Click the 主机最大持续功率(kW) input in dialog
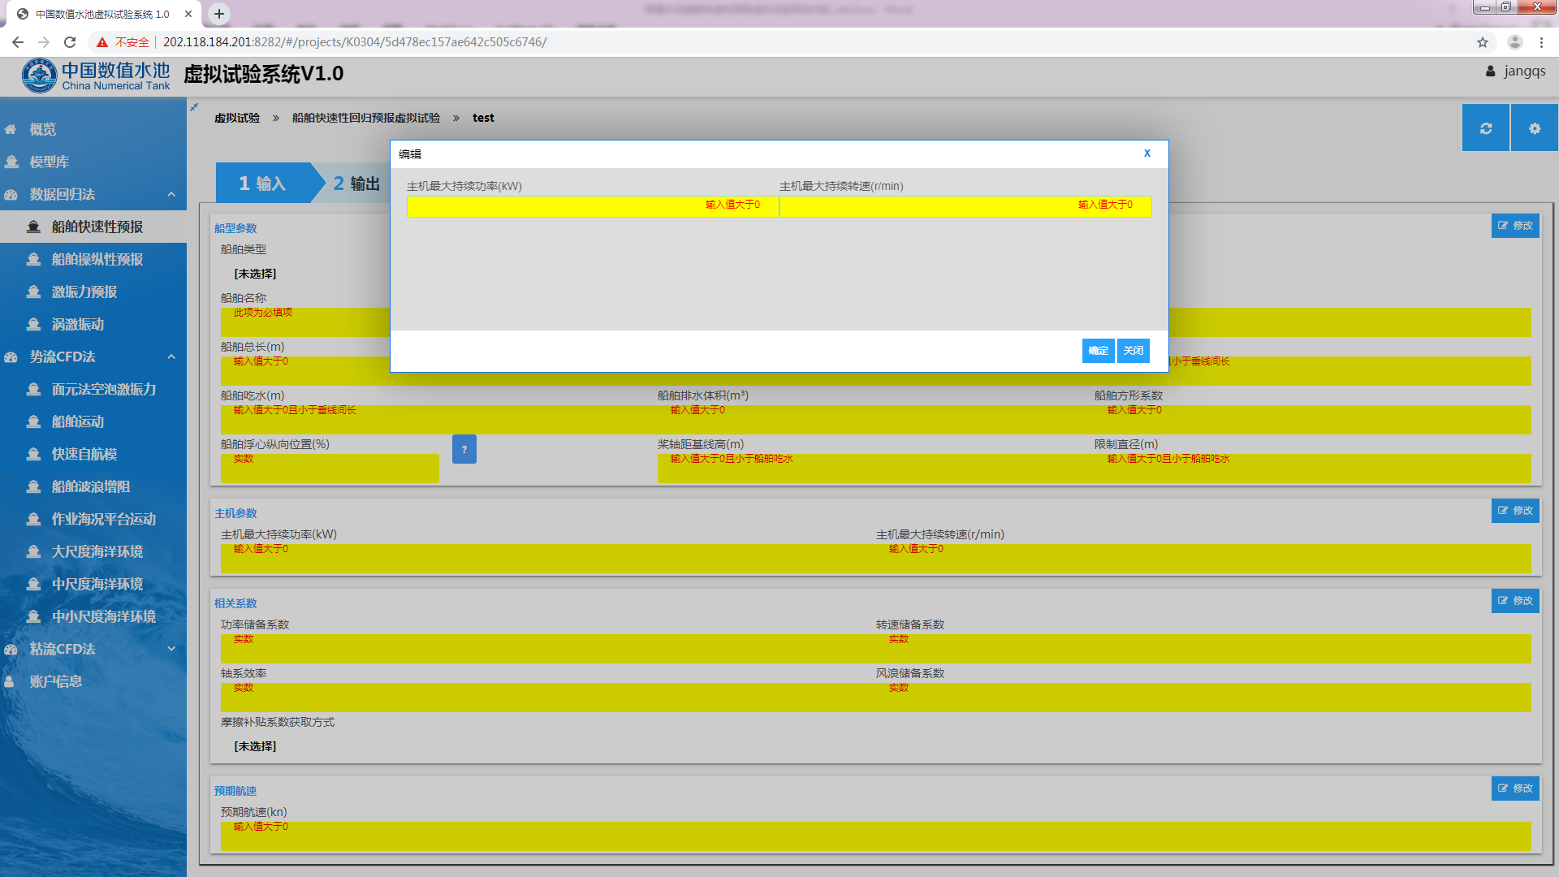Screen dimensions: 1559x877 tap(592, 206)
